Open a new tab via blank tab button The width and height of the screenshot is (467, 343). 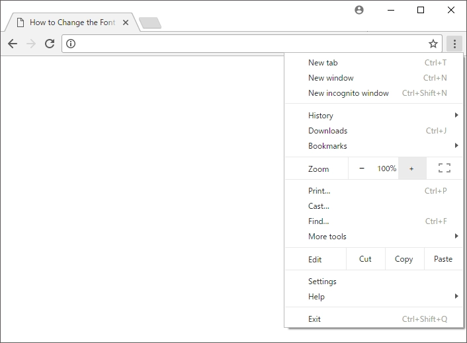tap(150, 23)
